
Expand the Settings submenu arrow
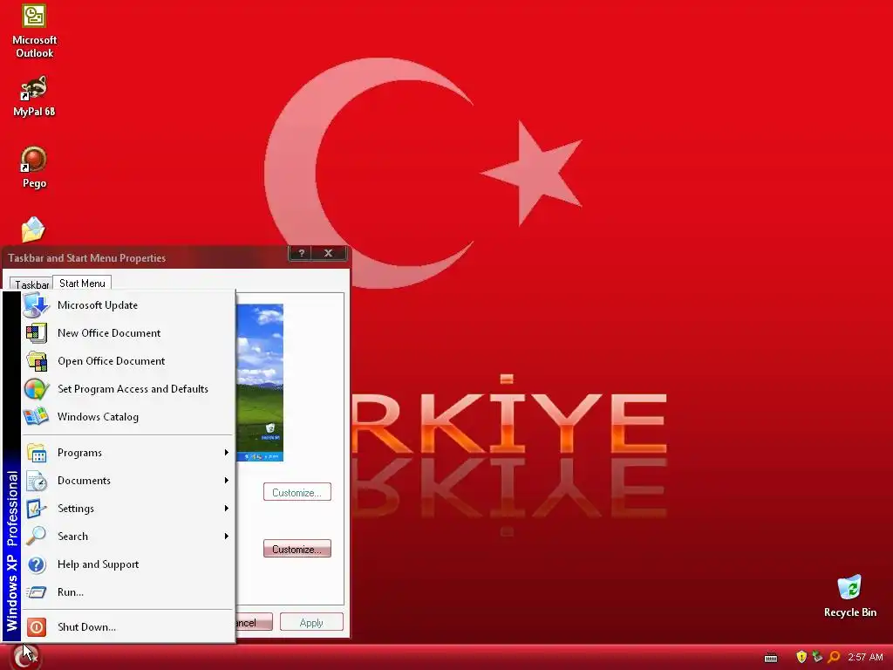226,509
